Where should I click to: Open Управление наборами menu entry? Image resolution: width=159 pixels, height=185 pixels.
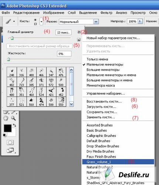[x=118, y=94]
